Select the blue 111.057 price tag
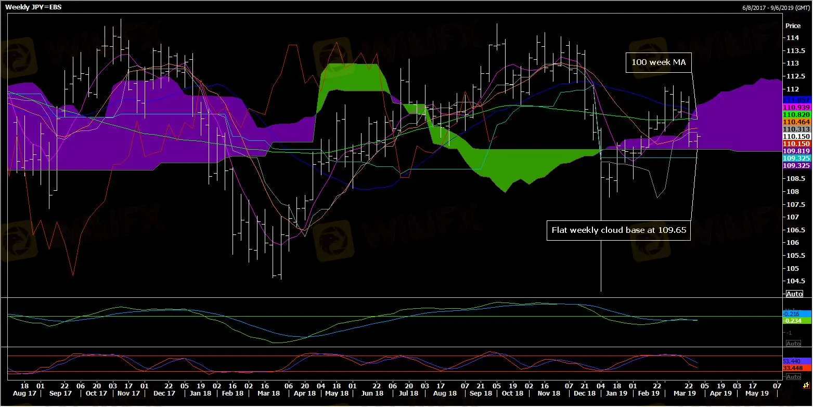The height and width of the screenshot is (407, 813). (x=796, y=99)
